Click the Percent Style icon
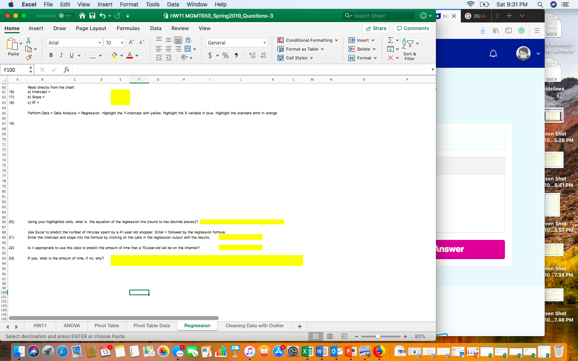This screenshot has width=578, height=361. 225,55
